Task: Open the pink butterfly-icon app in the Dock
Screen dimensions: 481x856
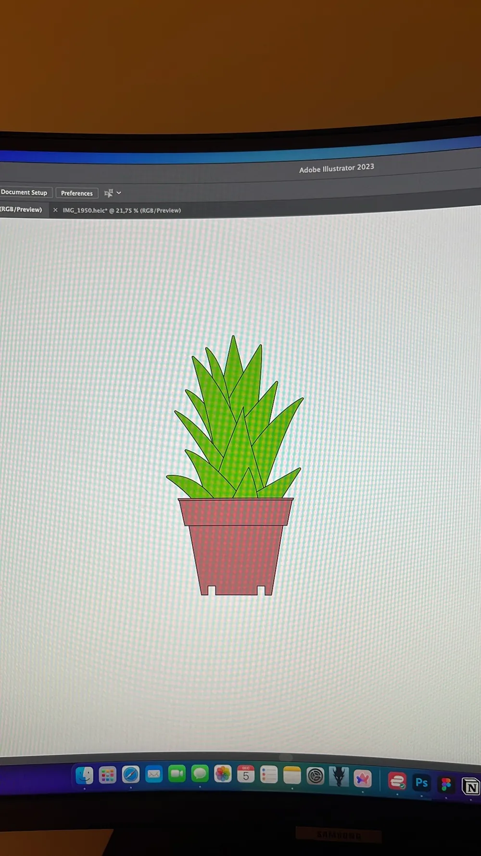Action: (363, 778)
